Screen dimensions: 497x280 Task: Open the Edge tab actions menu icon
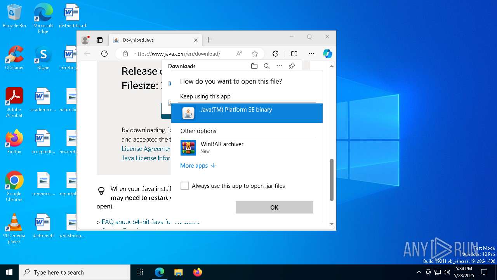100,40
